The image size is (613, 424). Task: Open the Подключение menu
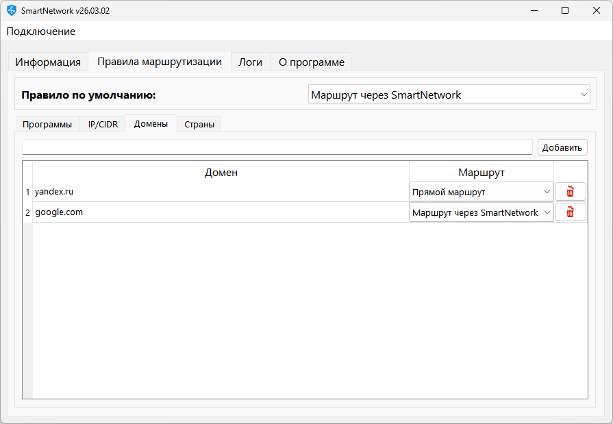pyautogui.click(x=41, y=32)
